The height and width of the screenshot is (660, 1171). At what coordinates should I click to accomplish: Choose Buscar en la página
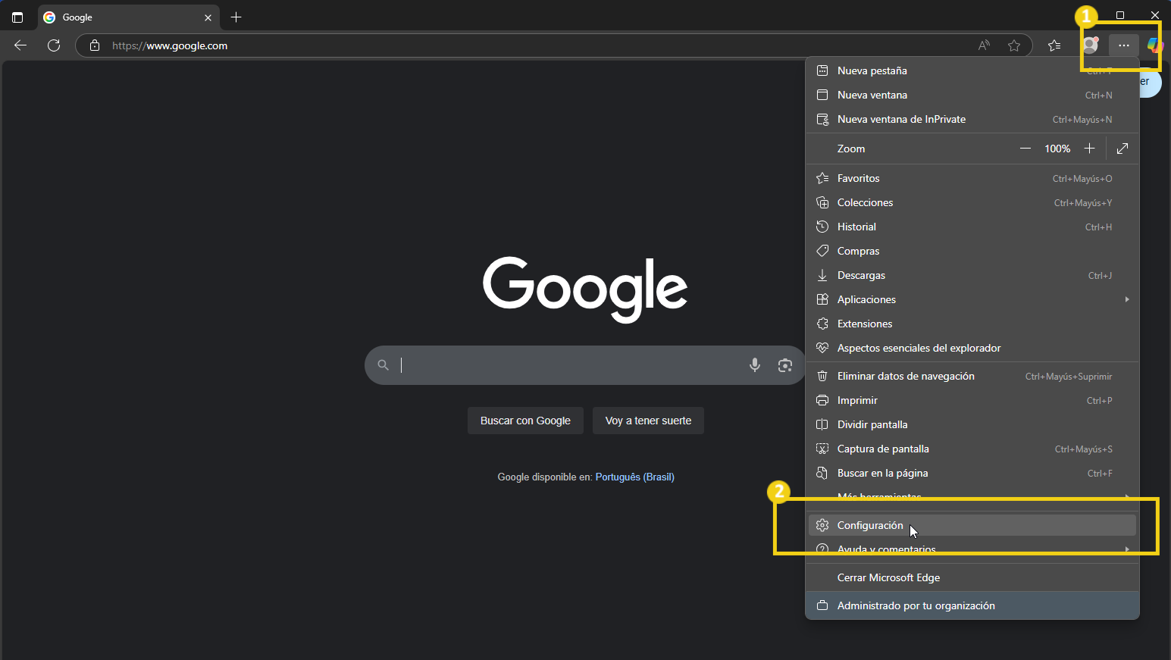[x=972, y=473]
